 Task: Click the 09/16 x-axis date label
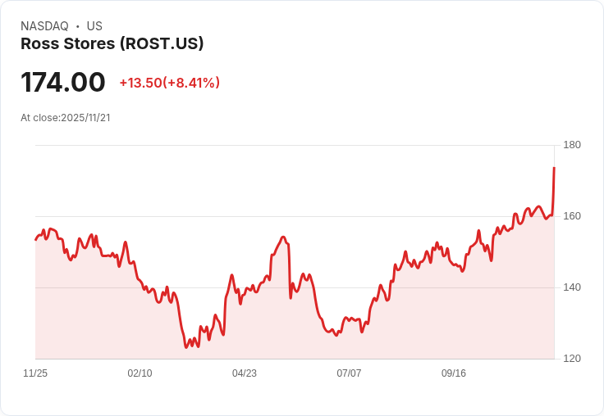[x=454, y=373]
